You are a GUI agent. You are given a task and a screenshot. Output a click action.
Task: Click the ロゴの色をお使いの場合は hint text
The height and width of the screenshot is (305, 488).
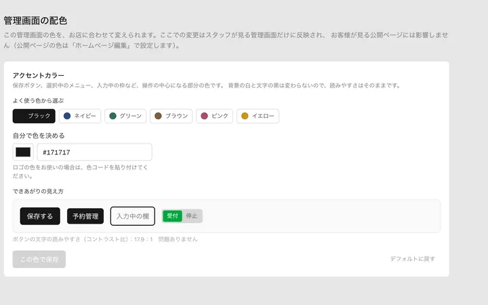80,171
